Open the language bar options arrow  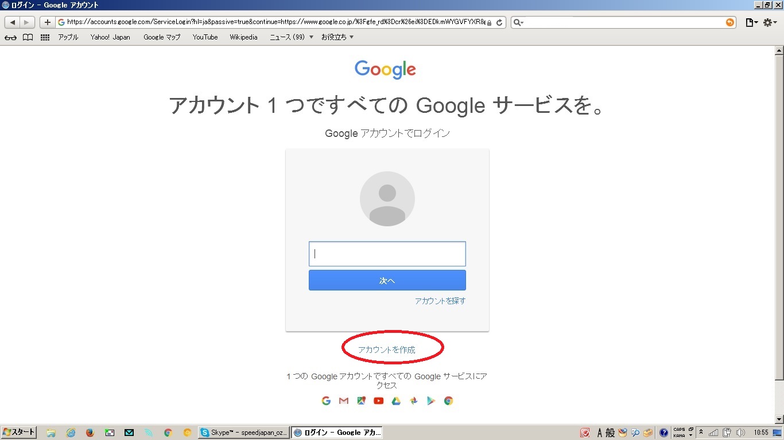pos(691,436)
